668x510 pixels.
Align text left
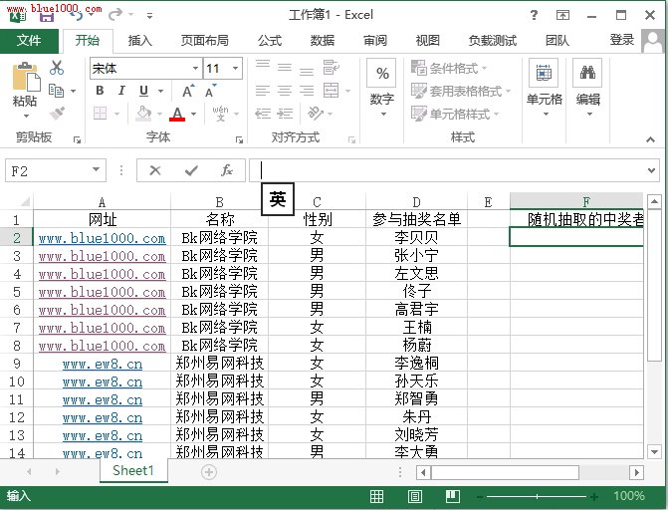point(263,91)
